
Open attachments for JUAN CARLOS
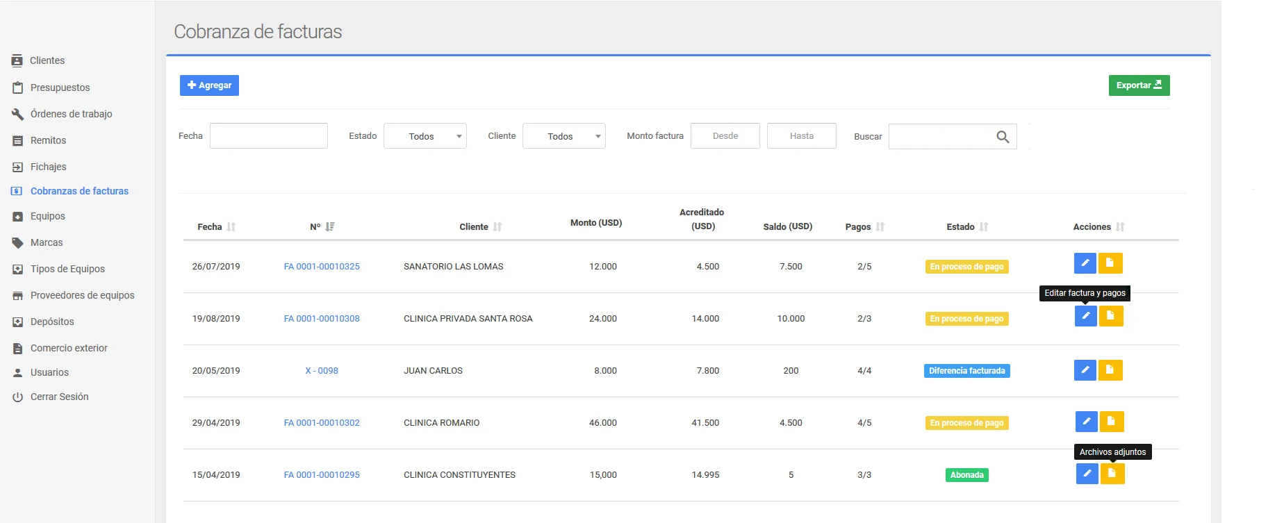tap(1110, 370)
